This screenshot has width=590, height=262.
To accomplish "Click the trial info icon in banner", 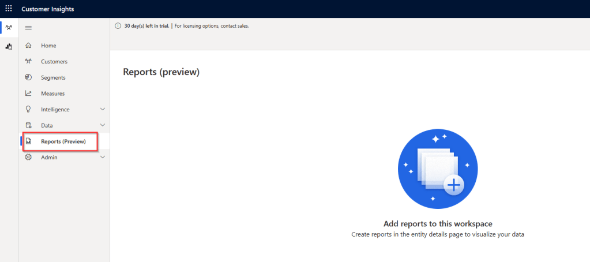I will [118, 26].
